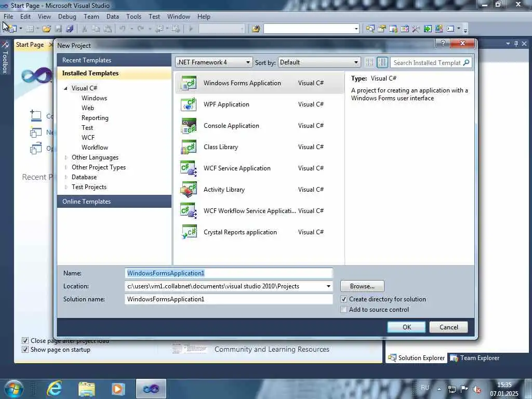Select the Class Library template icon
This screenshot has width=532, height=399.
(189, 147)
